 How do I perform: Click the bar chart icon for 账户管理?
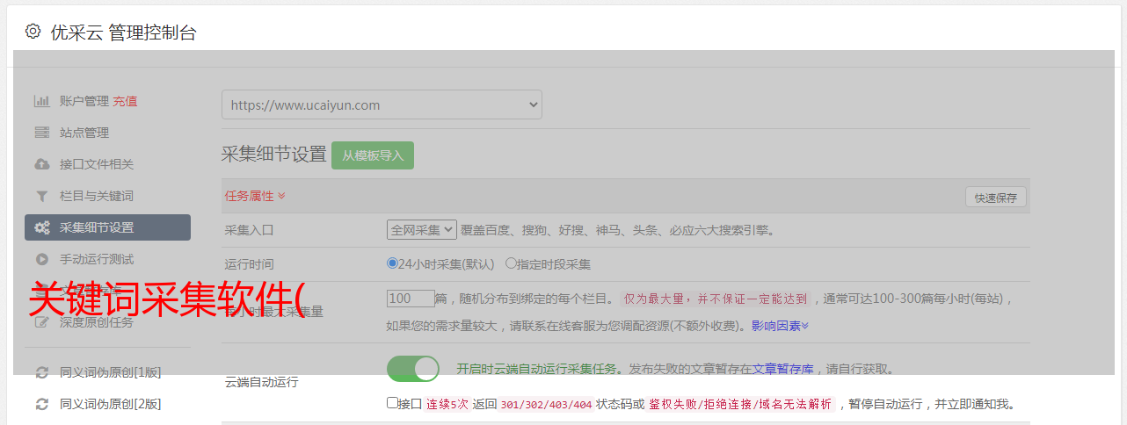click(41, 101)
